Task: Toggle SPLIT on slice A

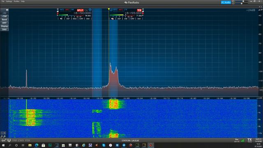Action: pos(81,10)
